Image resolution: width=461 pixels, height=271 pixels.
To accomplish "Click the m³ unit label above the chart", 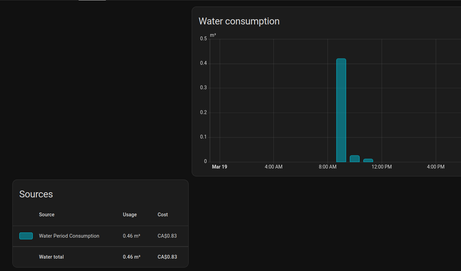I will 213,35.
